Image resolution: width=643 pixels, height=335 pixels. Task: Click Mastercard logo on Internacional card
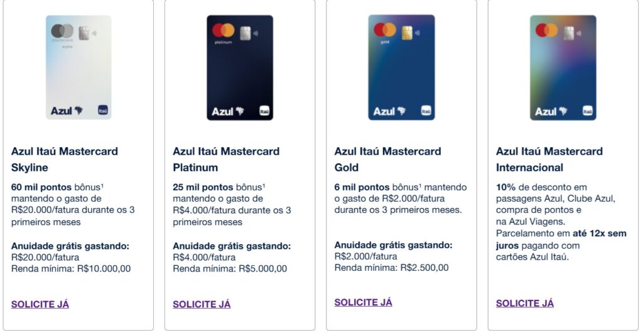pos(546,30)
